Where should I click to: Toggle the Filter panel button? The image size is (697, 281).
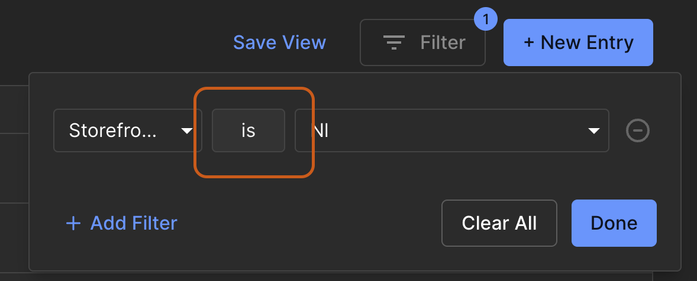(x=422, y=43)
